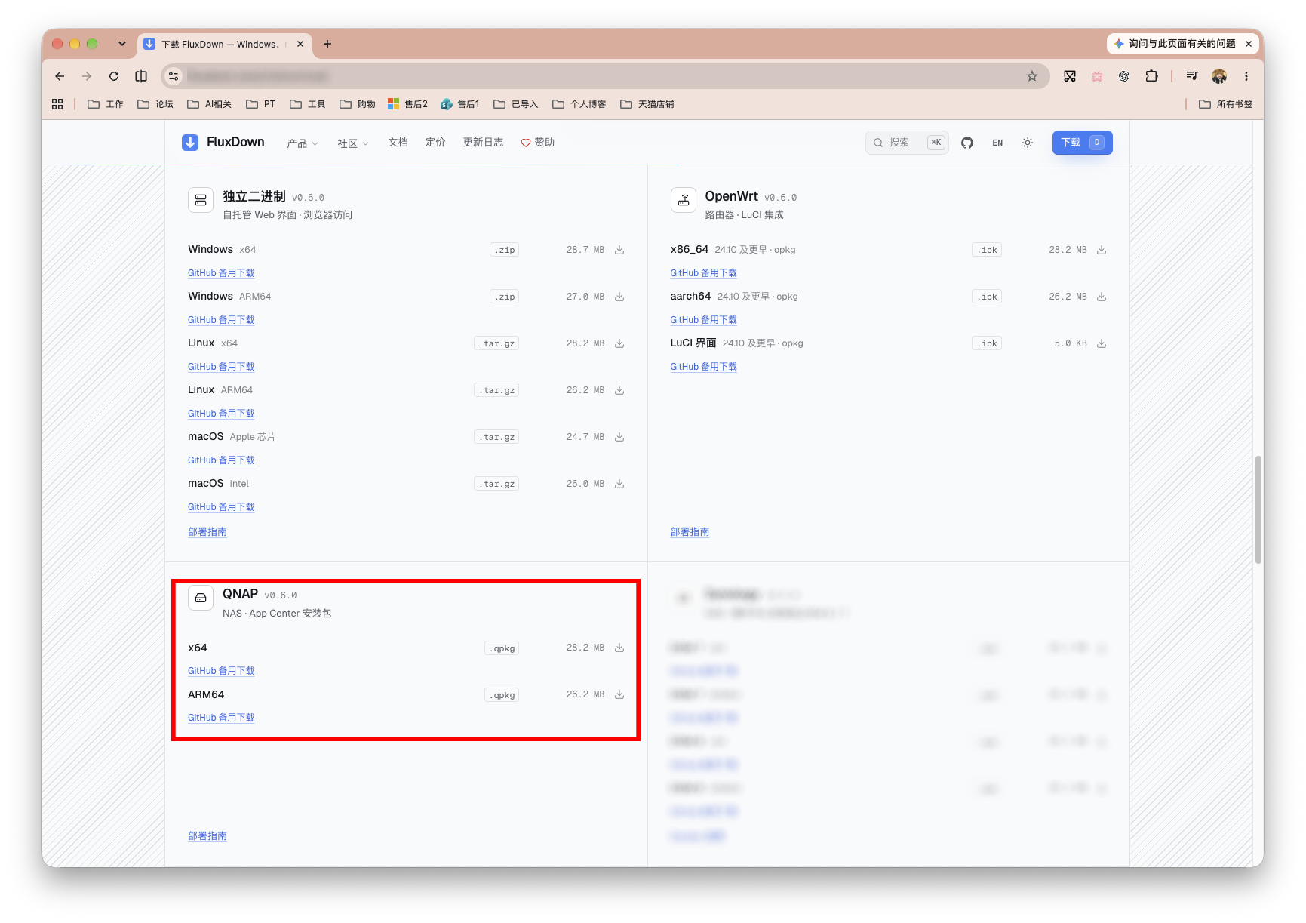Screen dimensions: 1306x923
Task: Open the 工作 bookmarks folder
Action: coord(106,104)
